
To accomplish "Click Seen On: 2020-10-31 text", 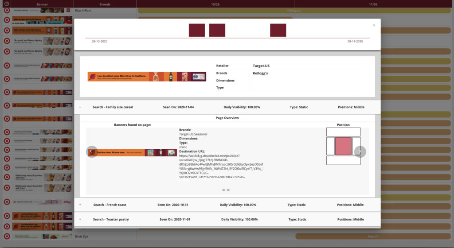I will pos(173,205).
